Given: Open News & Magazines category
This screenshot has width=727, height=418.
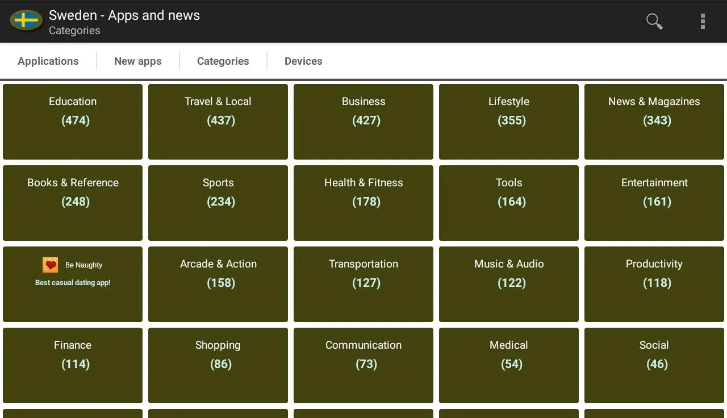Looking at the screenshot, I should [x=654, y=122].
